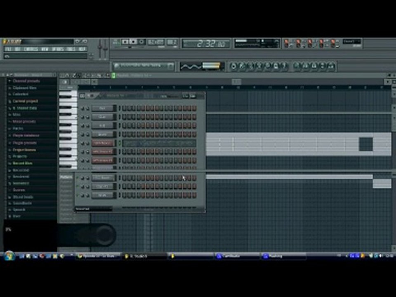396x297 pixels.
Task: Click the question-mark help shortcut icon
Action: (x=284, y=66)
